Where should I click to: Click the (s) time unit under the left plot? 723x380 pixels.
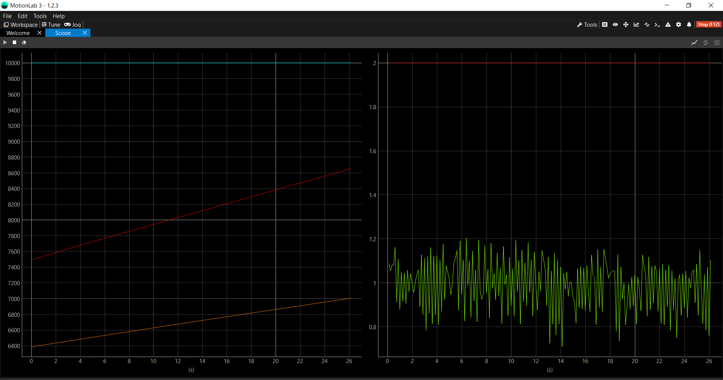coord(191,370)
